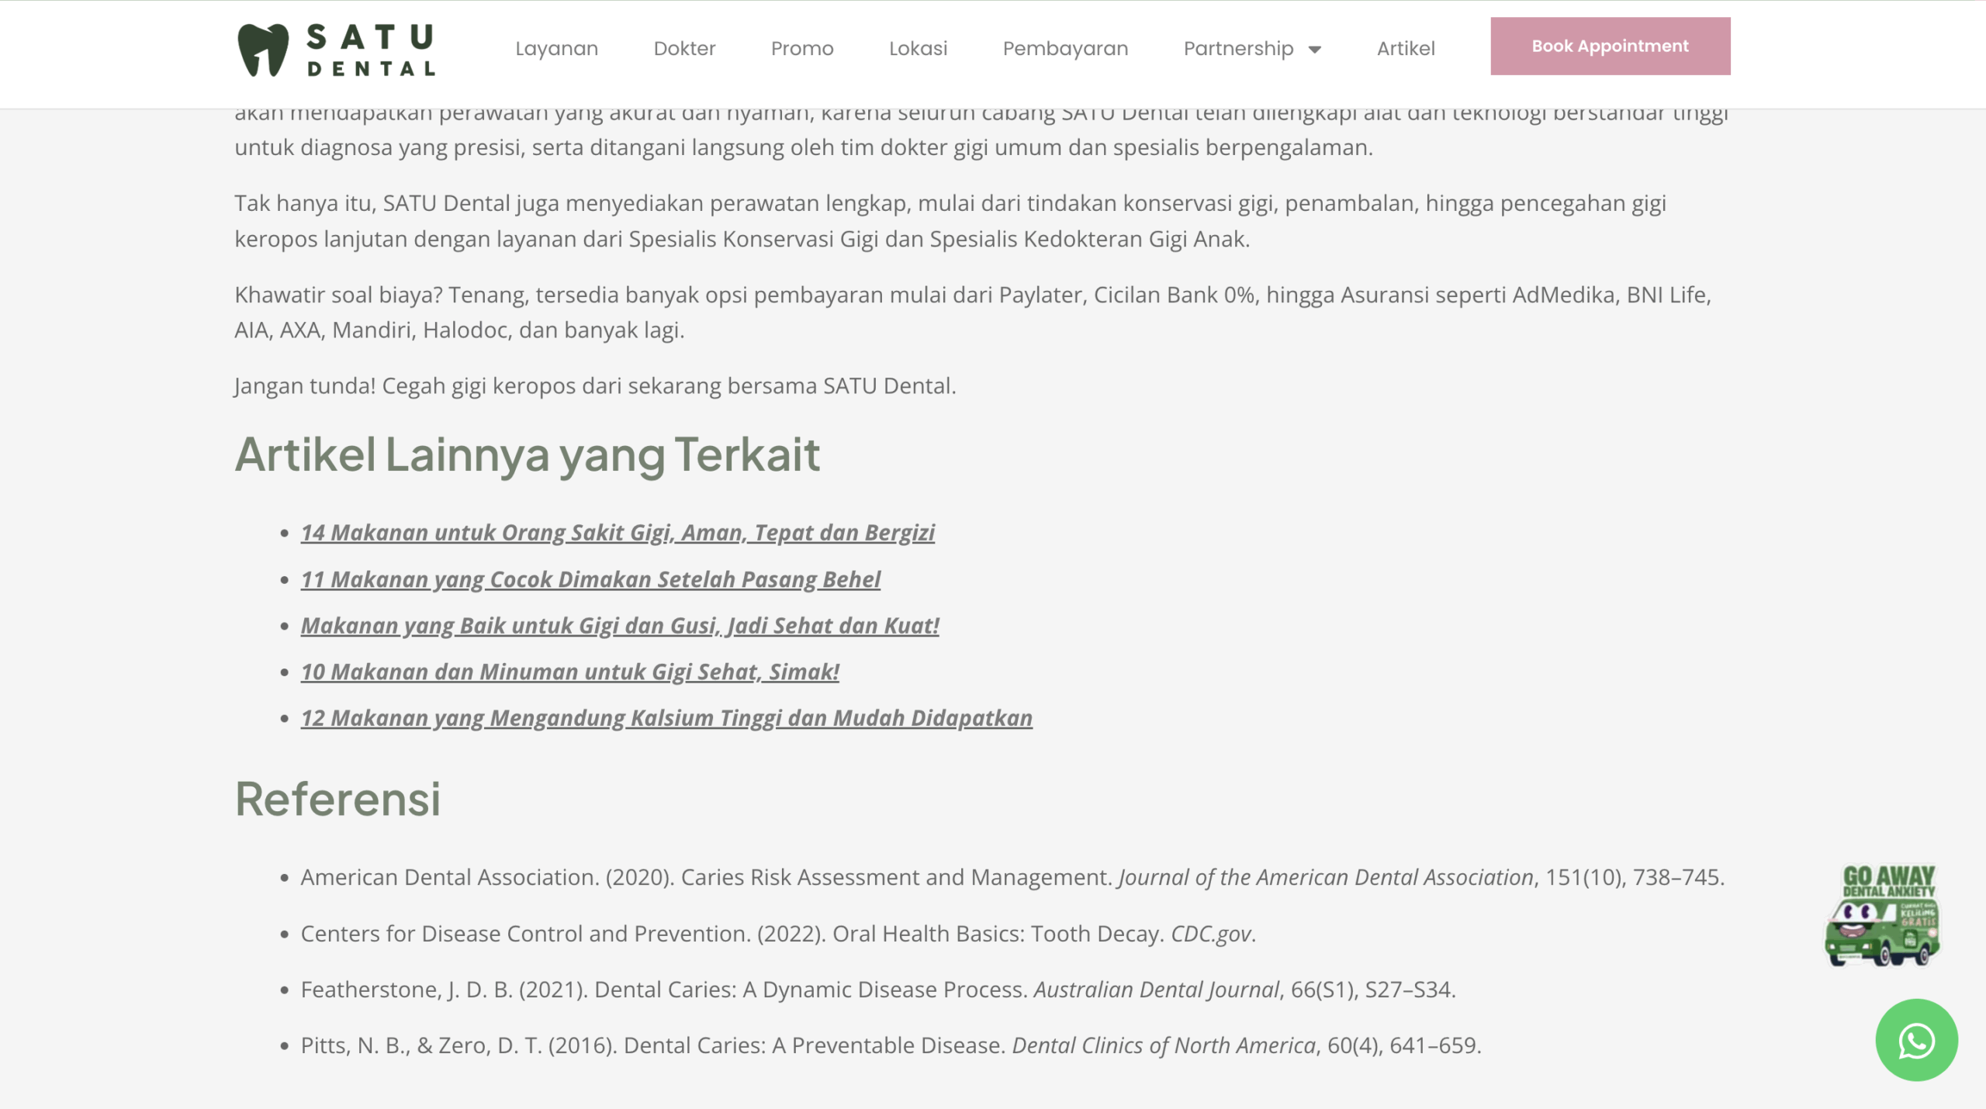Click the paragraph starting Tak hanya itu
The image size is (1986, 1109).
pyautogui.click(x=950, y=221)
